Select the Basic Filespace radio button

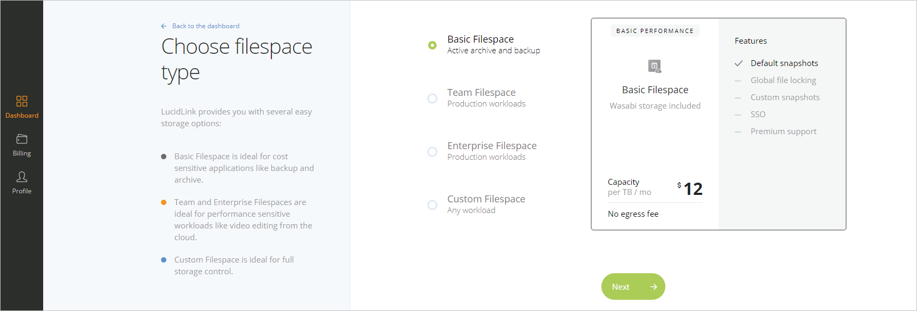[432, 45]
